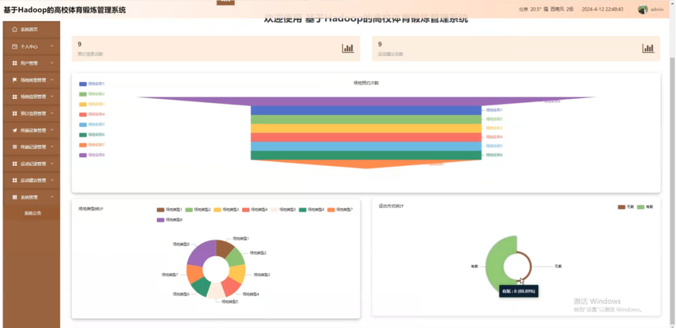
Task: Toggle 无氧 legend in 运动方式统计 chart
Action: coord(626,207)
